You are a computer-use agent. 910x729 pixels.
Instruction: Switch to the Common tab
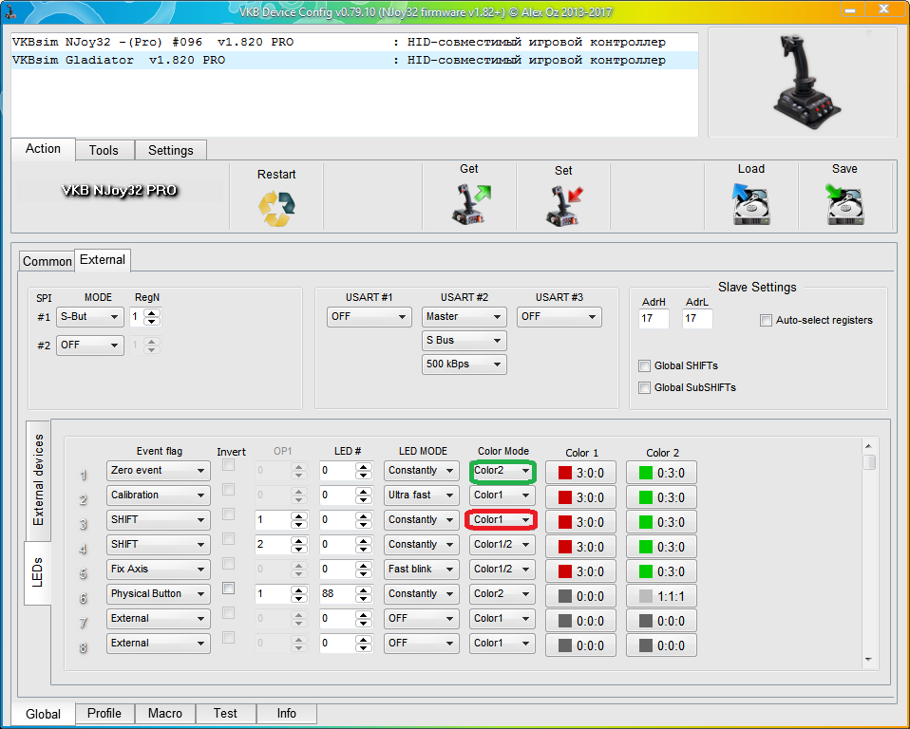tap(47, 262)
